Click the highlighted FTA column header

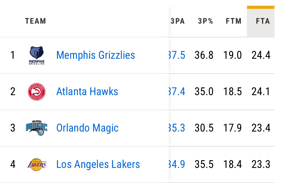(263, 21)
